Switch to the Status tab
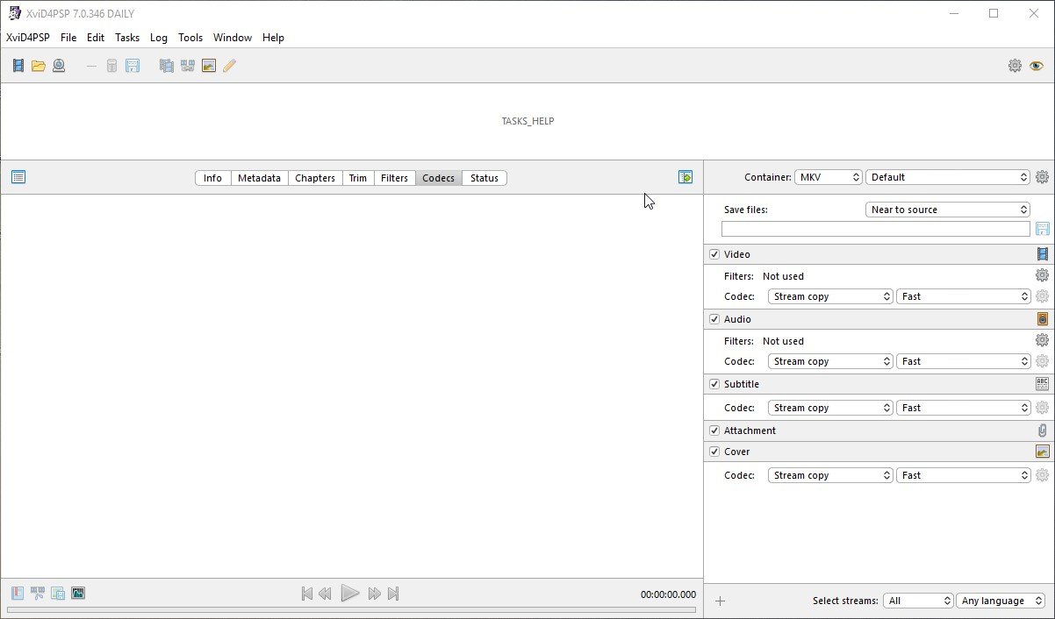This screenshot has width=1055, height=619. (484, 178)
